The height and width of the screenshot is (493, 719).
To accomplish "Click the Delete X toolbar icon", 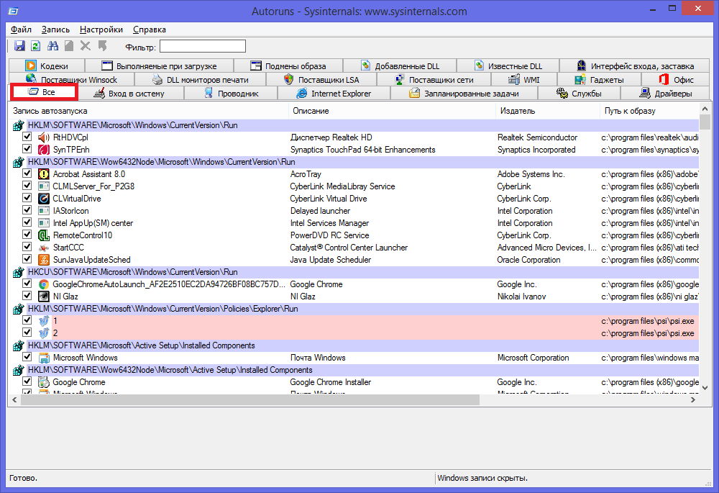I will coord(86,46).
